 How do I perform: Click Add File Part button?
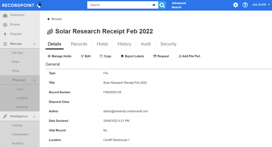(189, 56)
